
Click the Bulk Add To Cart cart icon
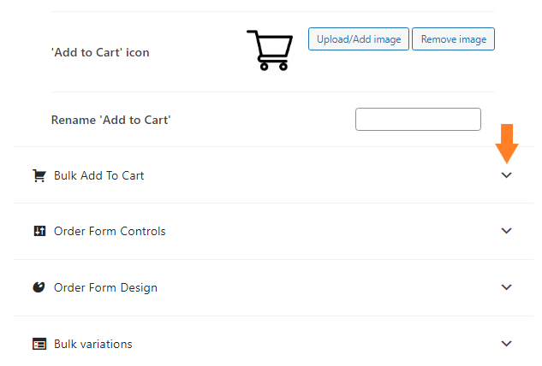[x=39, y=175]
